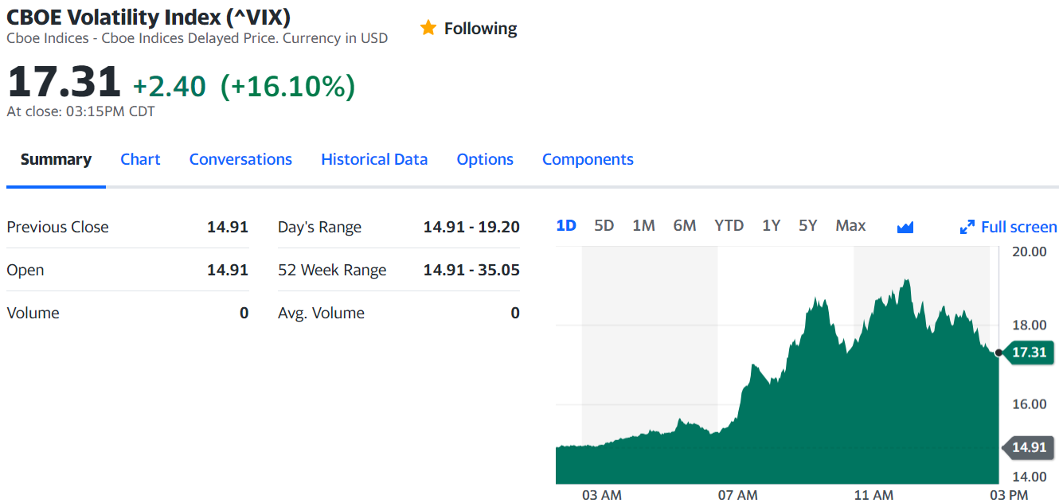Click the 16.00 y-axis label
The image size is (1059, 503).
(1030, 404)
